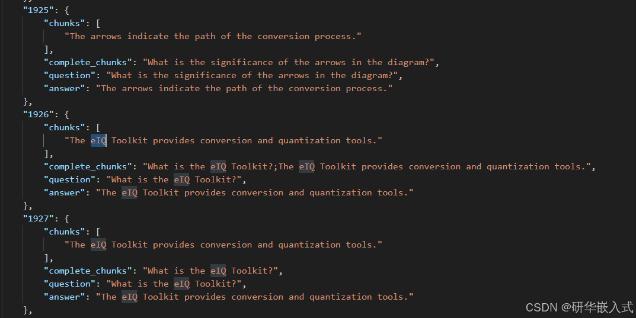Viewport: 636px width, 318px height.
Task: Click the "answer" key in entry 1925
Action: 65,88
